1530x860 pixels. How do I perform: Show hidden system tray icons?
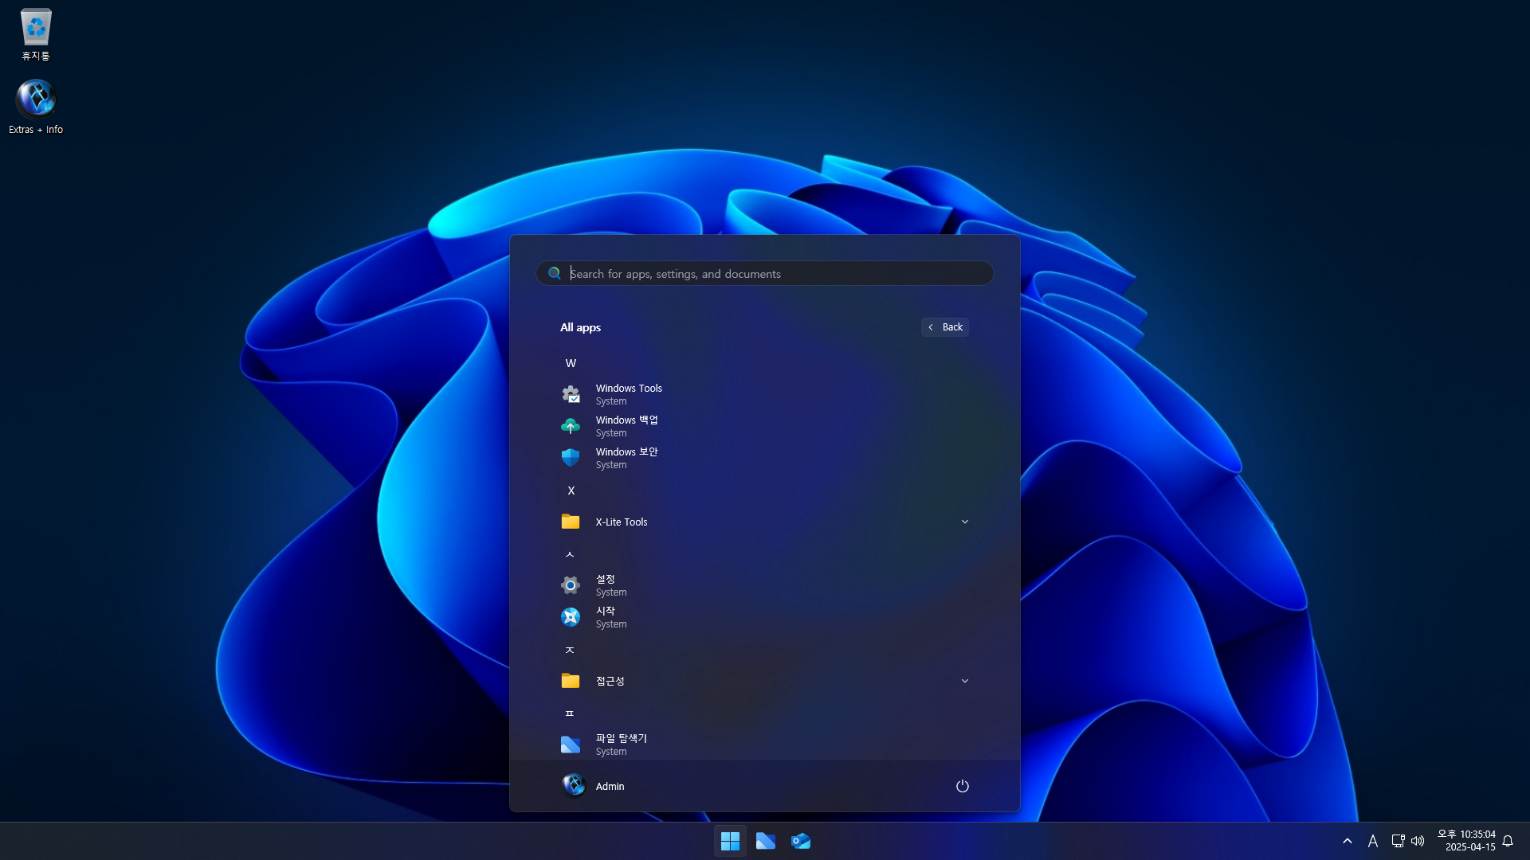tap(1347, 841)
